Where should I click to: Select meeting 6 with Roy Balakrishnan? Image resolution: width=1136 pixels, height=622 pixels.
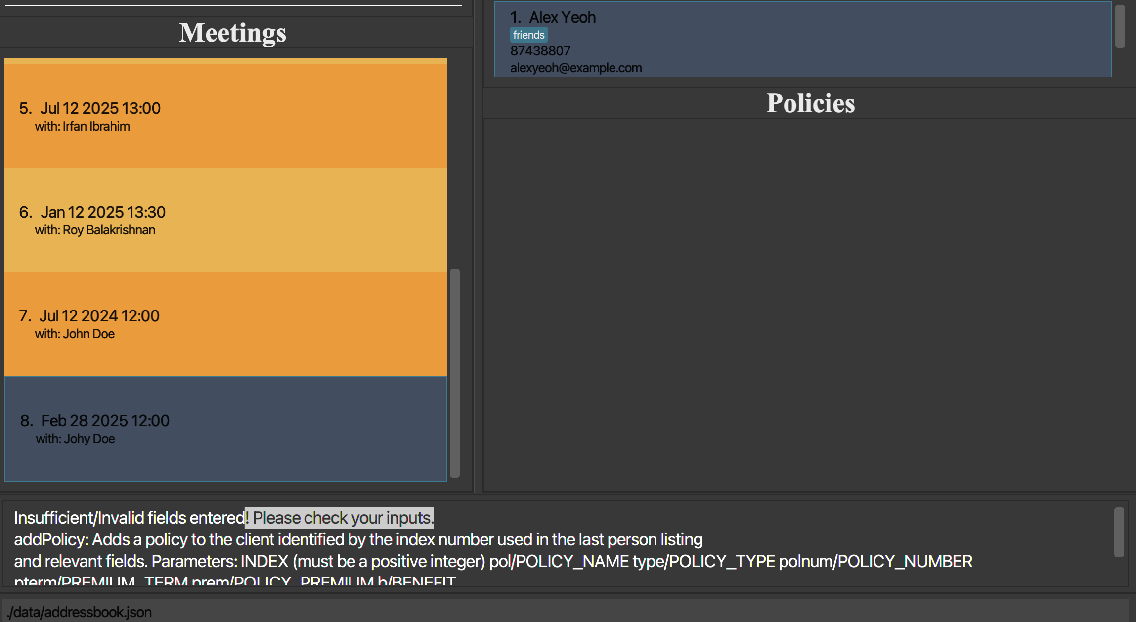pyautogui.click(x=225, y=220)
